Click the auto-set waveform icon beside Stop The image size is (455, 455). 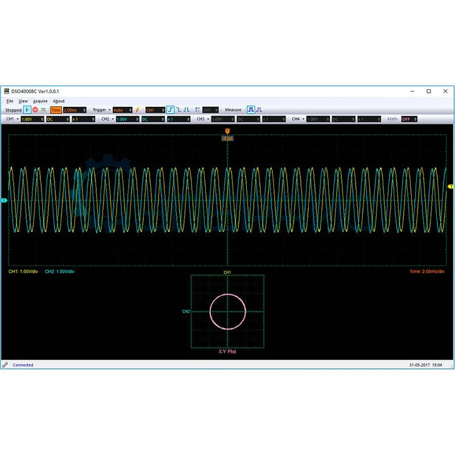(43, 110)
